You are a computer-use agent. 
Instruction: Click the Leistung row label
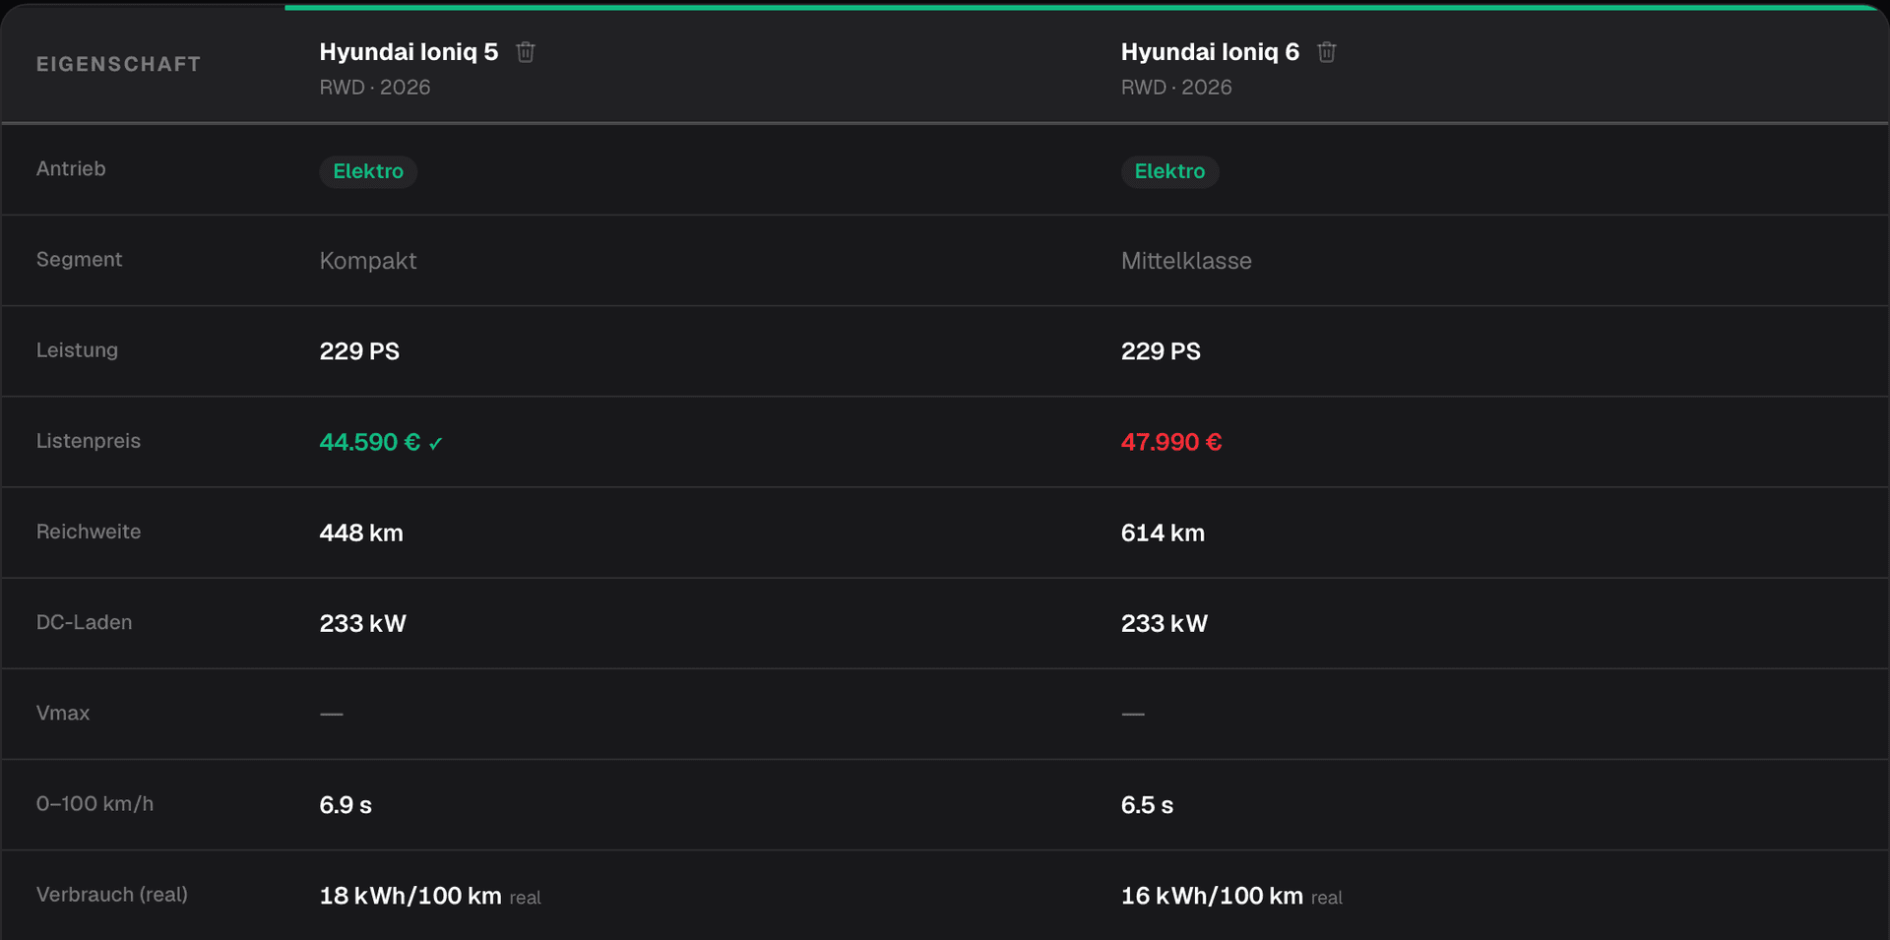point(77,350)
